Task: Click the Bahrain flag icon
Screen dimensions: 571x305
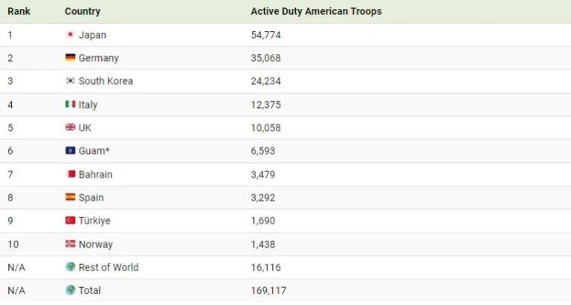Action: tap(71, 174)
